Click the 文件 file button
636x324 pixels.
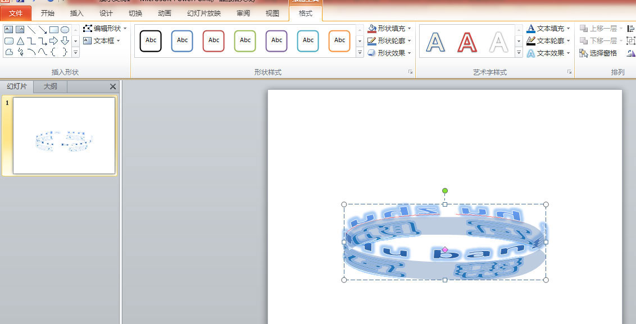[x=16, y=13]
